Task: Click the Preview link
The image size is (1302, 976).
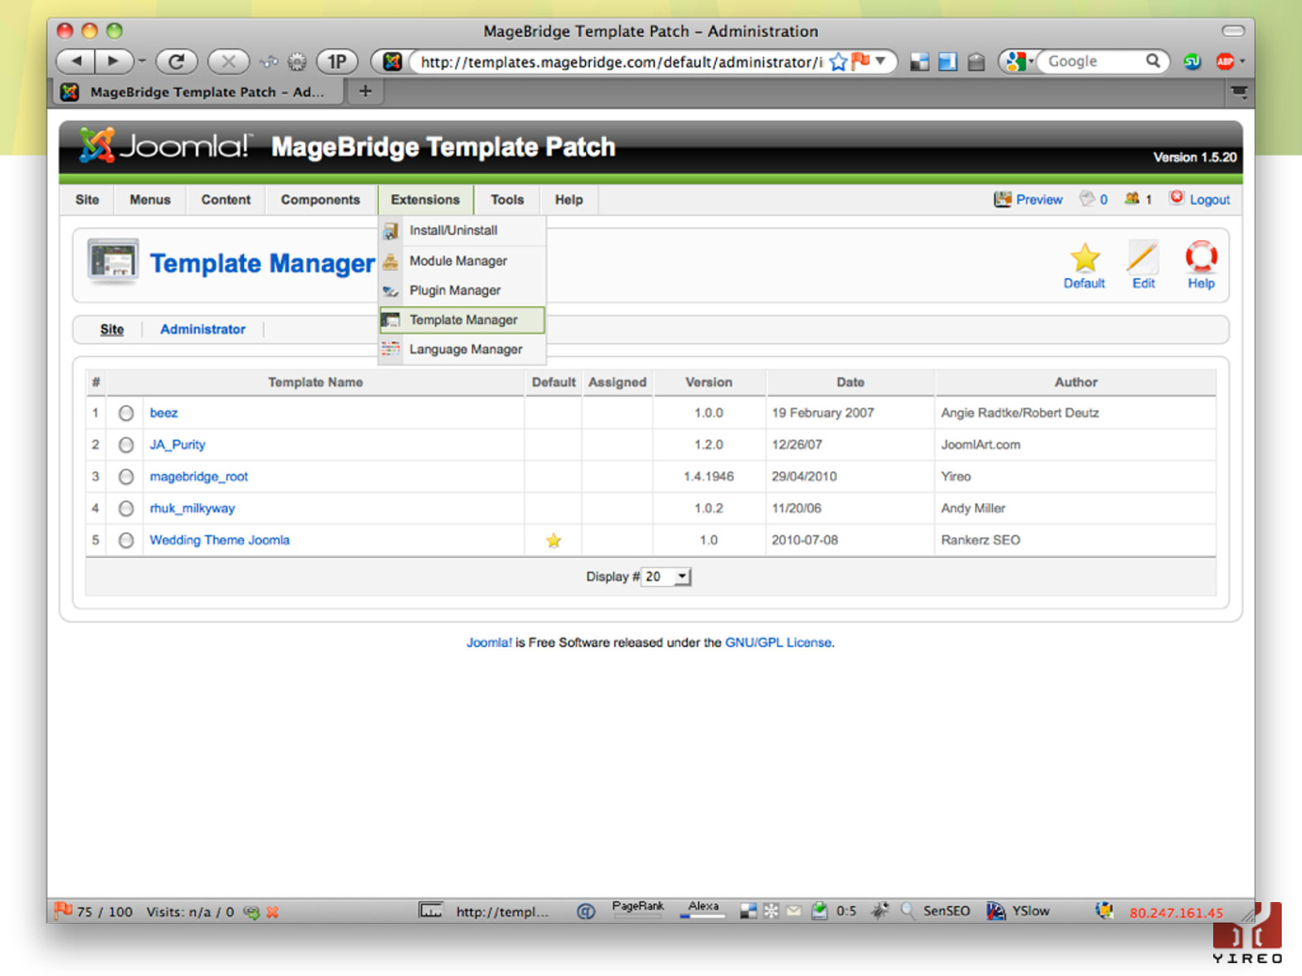Action: [1039, 199]
